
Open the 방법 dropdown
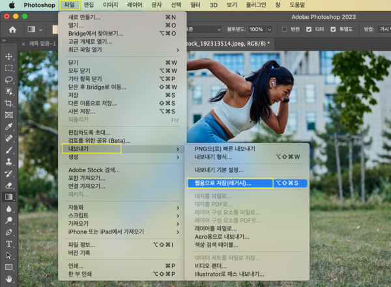pos(384,29)
